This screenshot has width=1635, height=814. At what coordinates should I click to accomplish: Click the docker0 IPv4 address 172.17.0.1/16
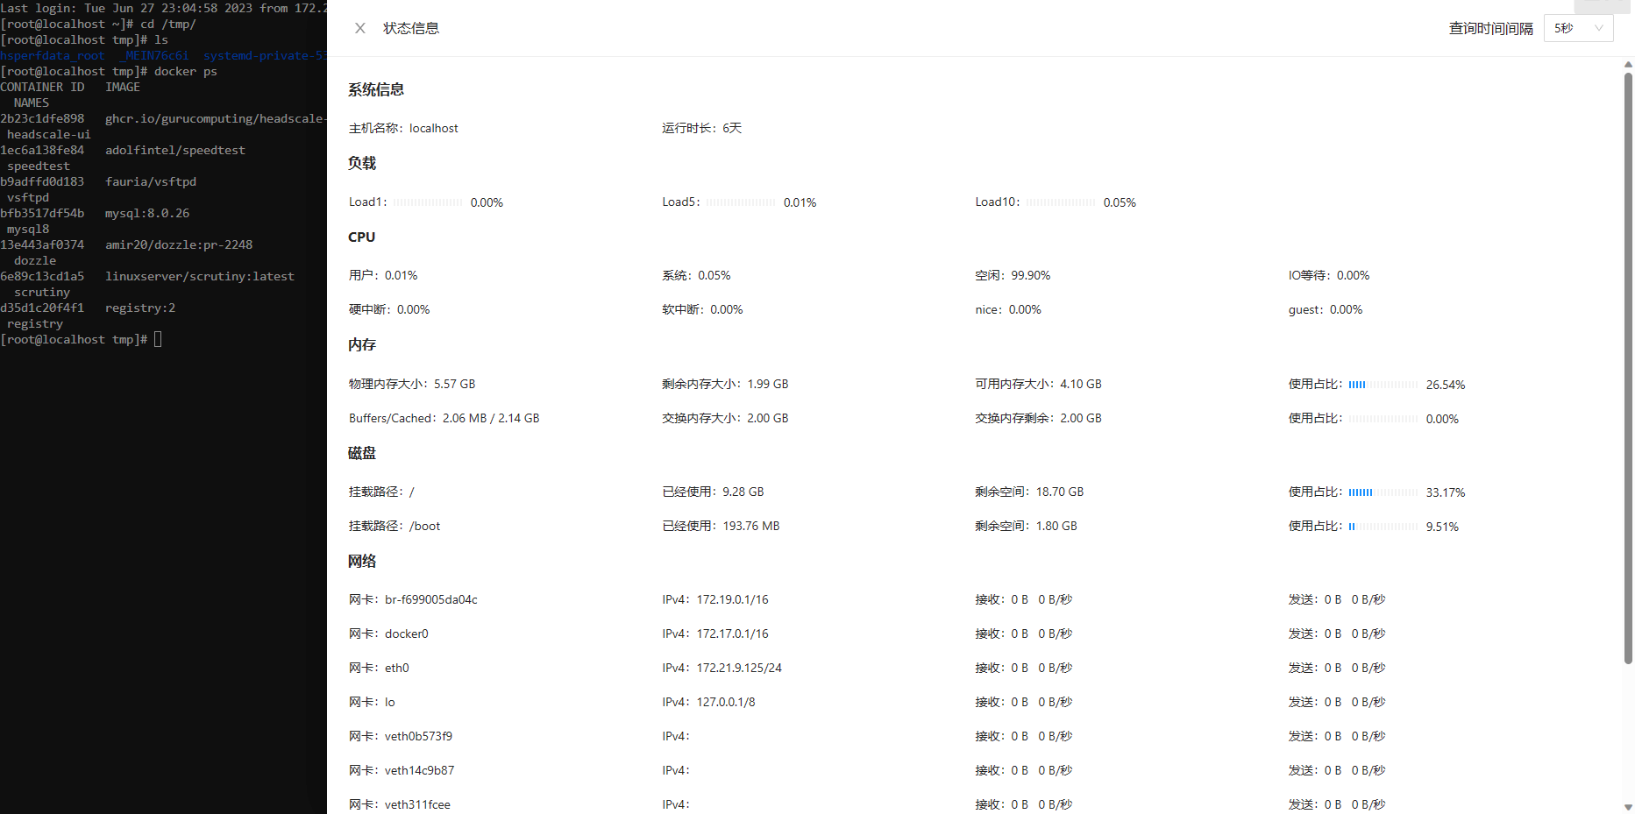pos(732,634)
